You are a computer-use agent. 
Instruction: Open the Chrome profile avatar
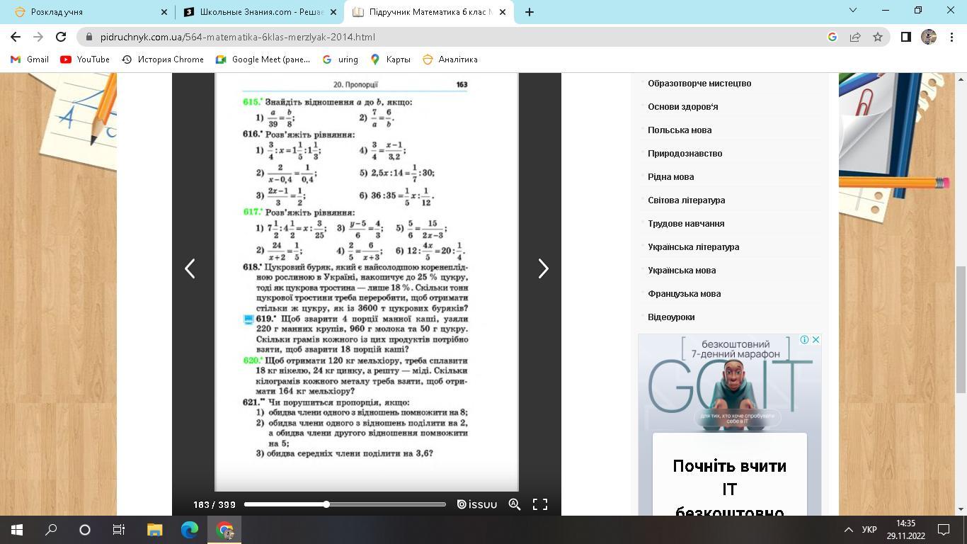pyautogui.click(x=929, y=37)
